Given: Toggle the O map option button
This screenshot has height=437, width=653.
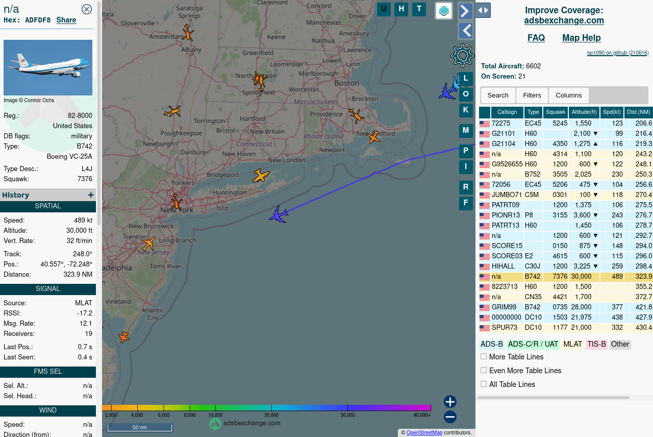Looking at the screenshot, I should point(466,94).
